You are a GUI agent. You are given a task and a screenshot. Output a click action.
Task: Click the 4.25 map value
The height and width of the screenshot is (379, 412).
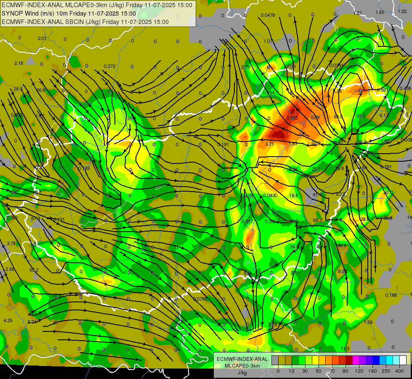coord(8,320)
